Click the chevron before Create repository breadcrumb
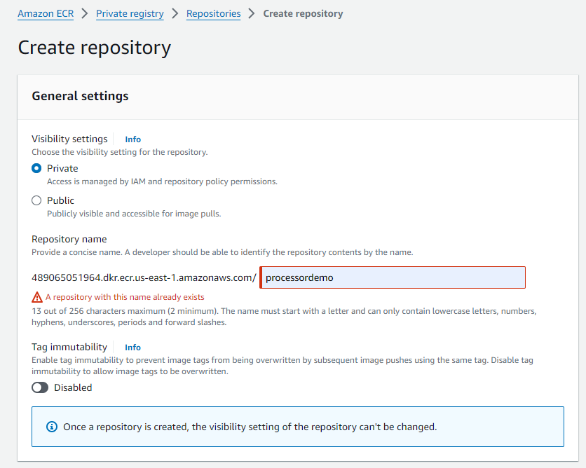Viewport: 586px width, 468px height. [x=251, y=13]
